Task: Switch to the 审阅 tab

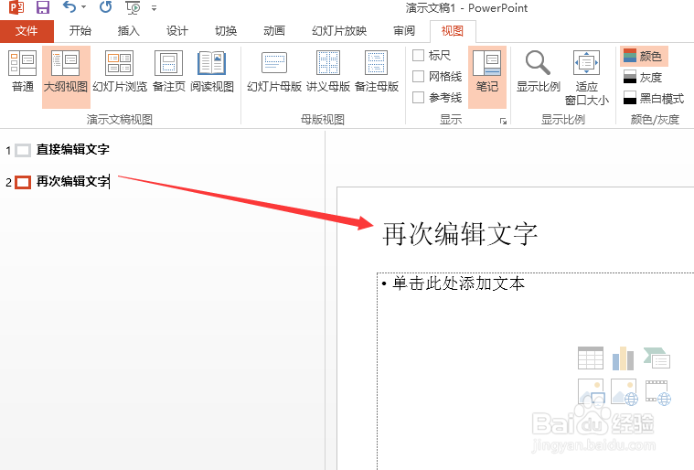Action: (404, 30)
